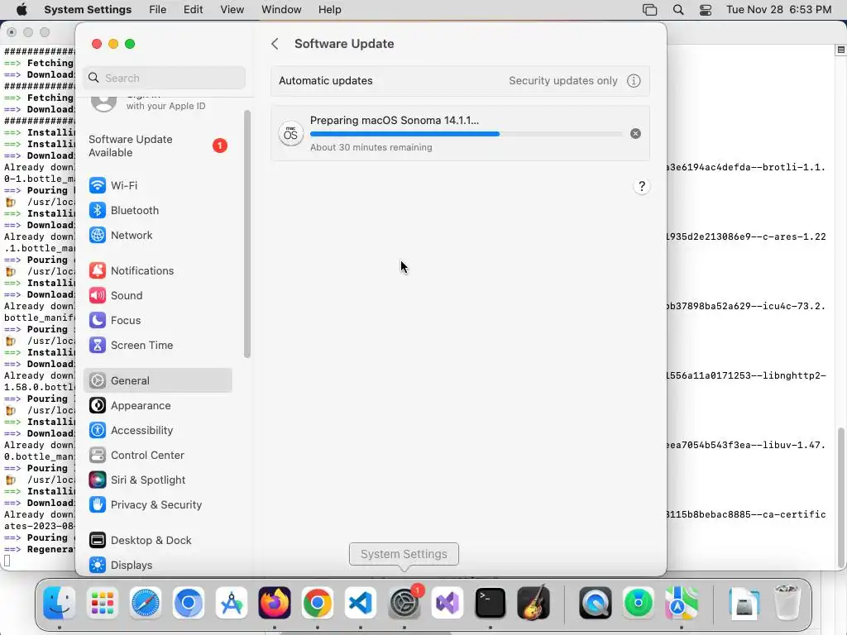The image size is (847, 635).
Task: Open Maps from the Dock
Action: point(682,602)
